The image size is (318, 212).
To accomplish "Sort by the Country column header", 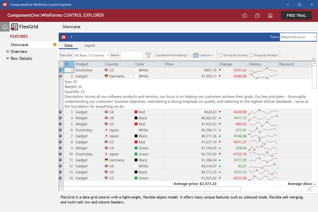I will 119,64.
